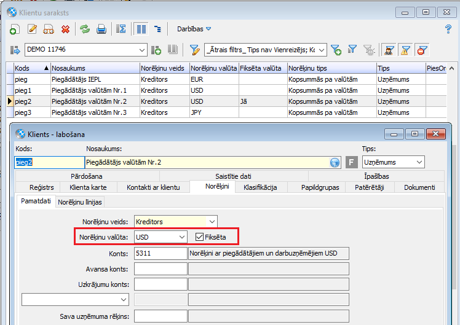This screenshot has width=460, height=325.
Task: Click the Konts field containing 5311
Action: 161,253
